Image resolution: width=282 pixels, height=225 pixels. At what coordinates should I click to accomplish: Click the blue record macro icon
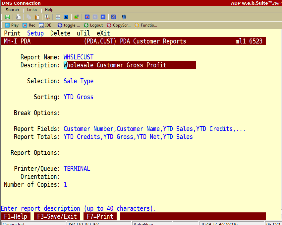[x=87, y=17]
